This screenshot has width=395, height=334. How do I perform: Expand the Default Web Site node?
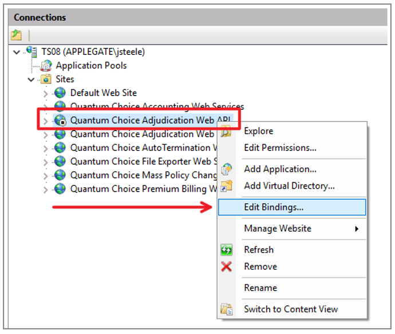pos(46,94)
